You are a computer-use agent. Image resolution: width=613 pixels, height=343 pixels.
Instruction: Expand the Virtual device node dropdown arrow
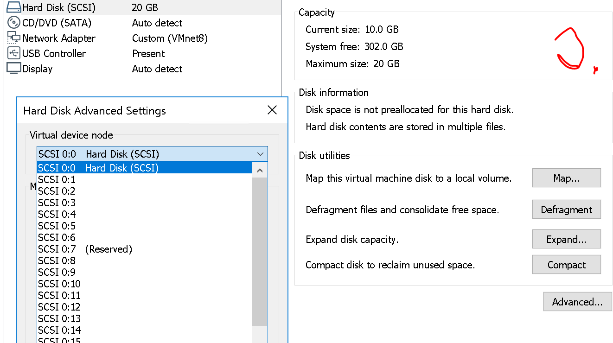point(260,154)
